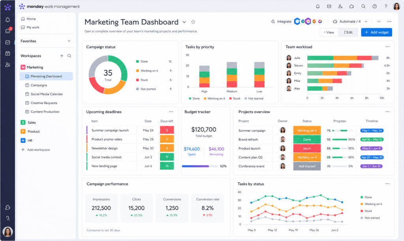
Task: Select the Sales workspace
Action: pos(32,123)
